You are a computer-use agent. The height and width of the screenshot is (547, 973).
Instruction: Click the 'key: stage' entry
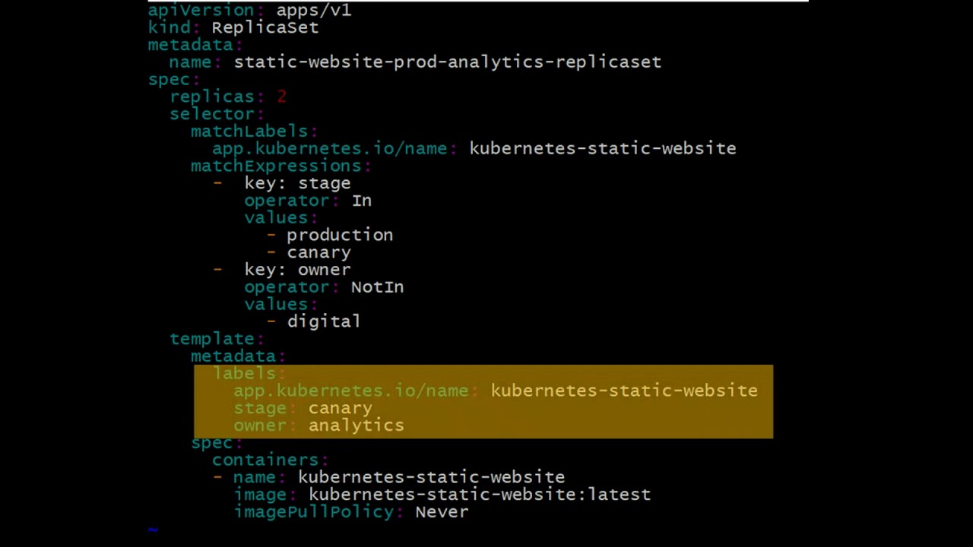point(297,183)
